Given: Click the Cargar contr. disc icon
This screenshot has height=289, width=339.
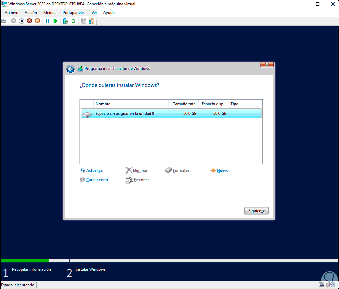Looking at the screenshot, I should [82, 180].
